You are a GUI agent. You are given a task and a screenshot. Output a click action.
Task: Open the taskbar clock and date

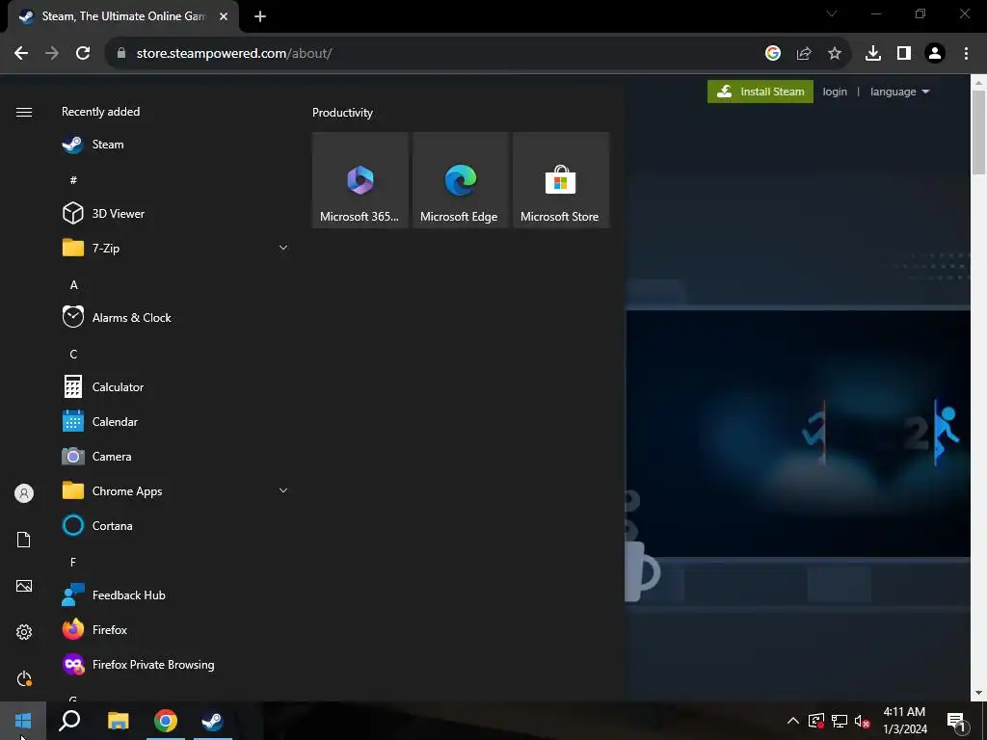[904, 721]
